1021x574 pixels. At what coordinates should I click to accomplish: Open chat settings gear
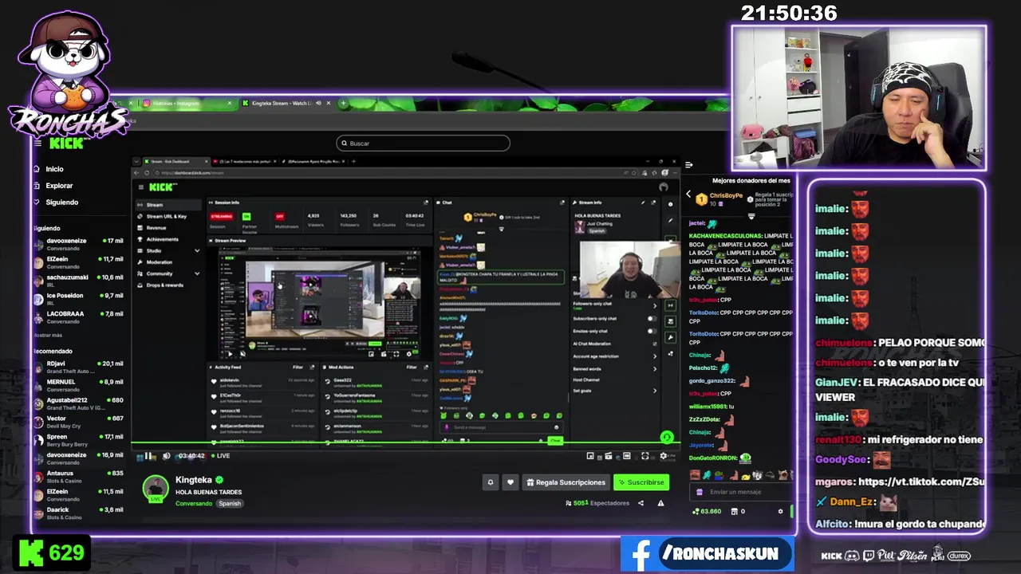coord(780,512)
